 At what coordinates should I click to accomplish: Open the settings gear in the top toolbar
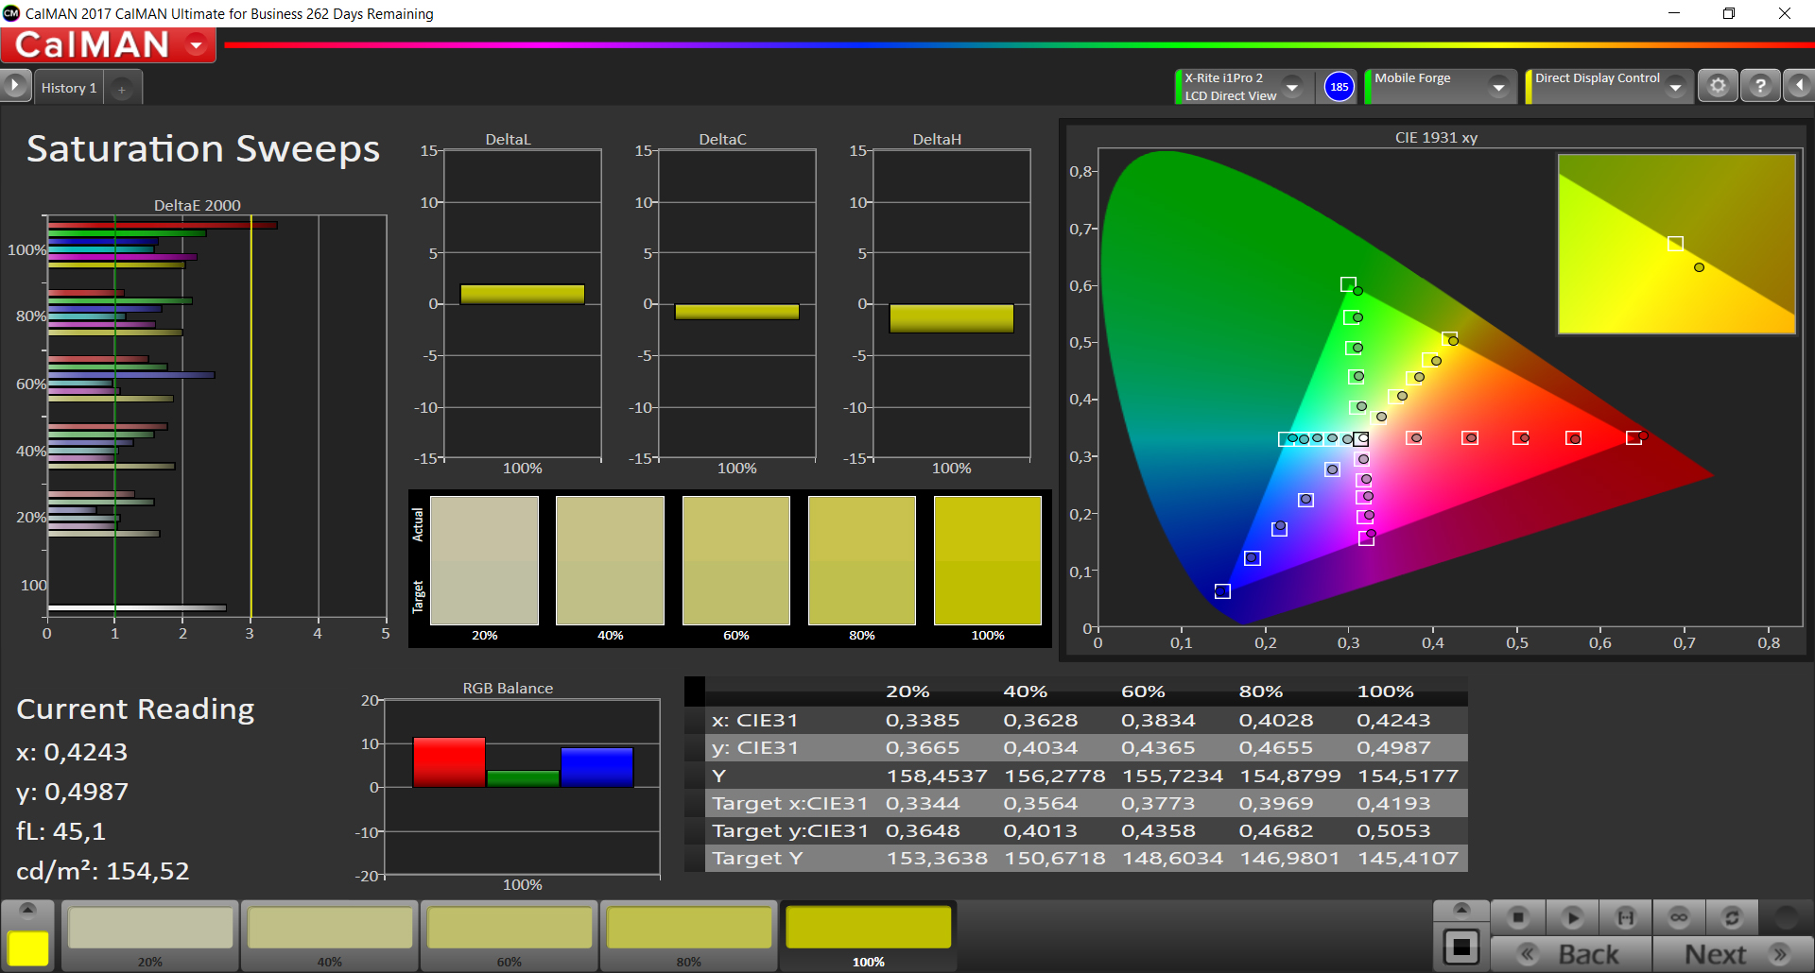[x=1718, y=87]
